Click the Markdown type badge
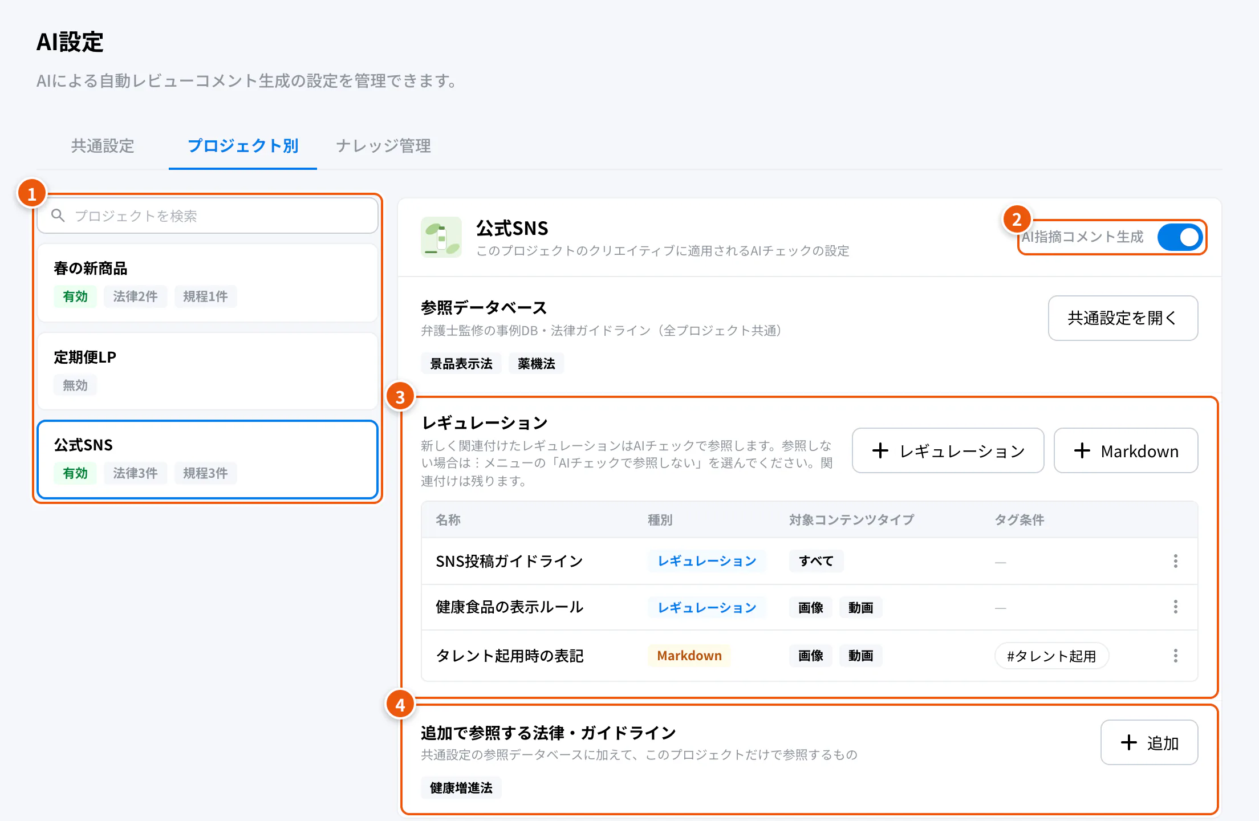The image size is (1259, 821). point(689,656)
